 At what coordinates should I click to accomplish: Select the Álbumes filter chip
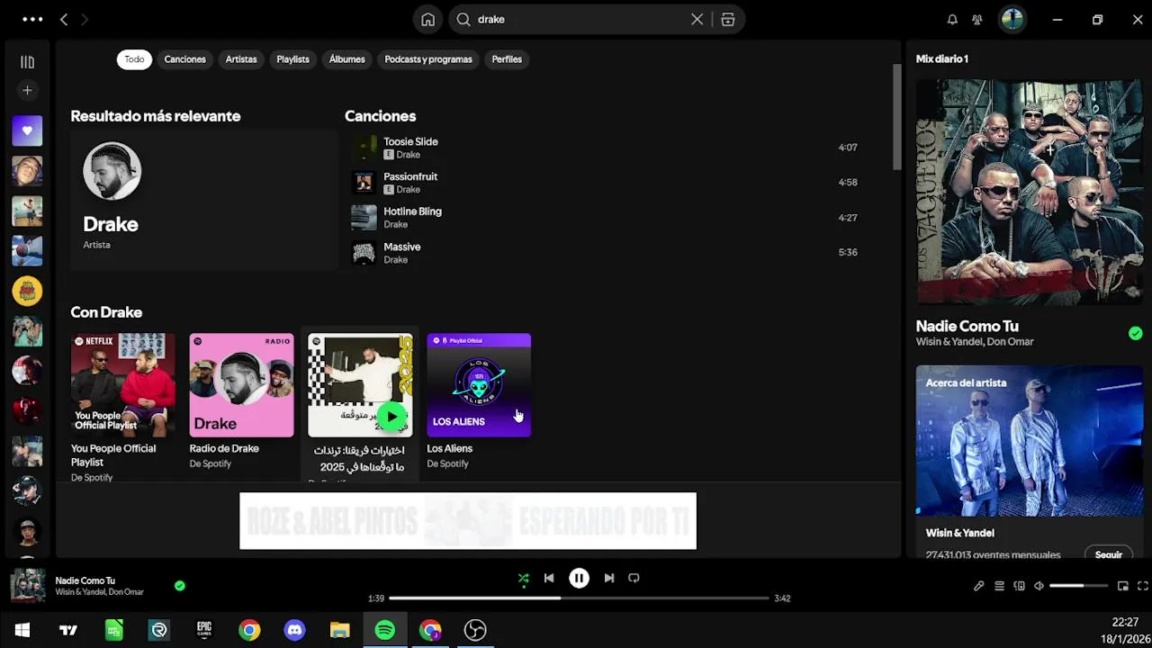click(346, 59)
